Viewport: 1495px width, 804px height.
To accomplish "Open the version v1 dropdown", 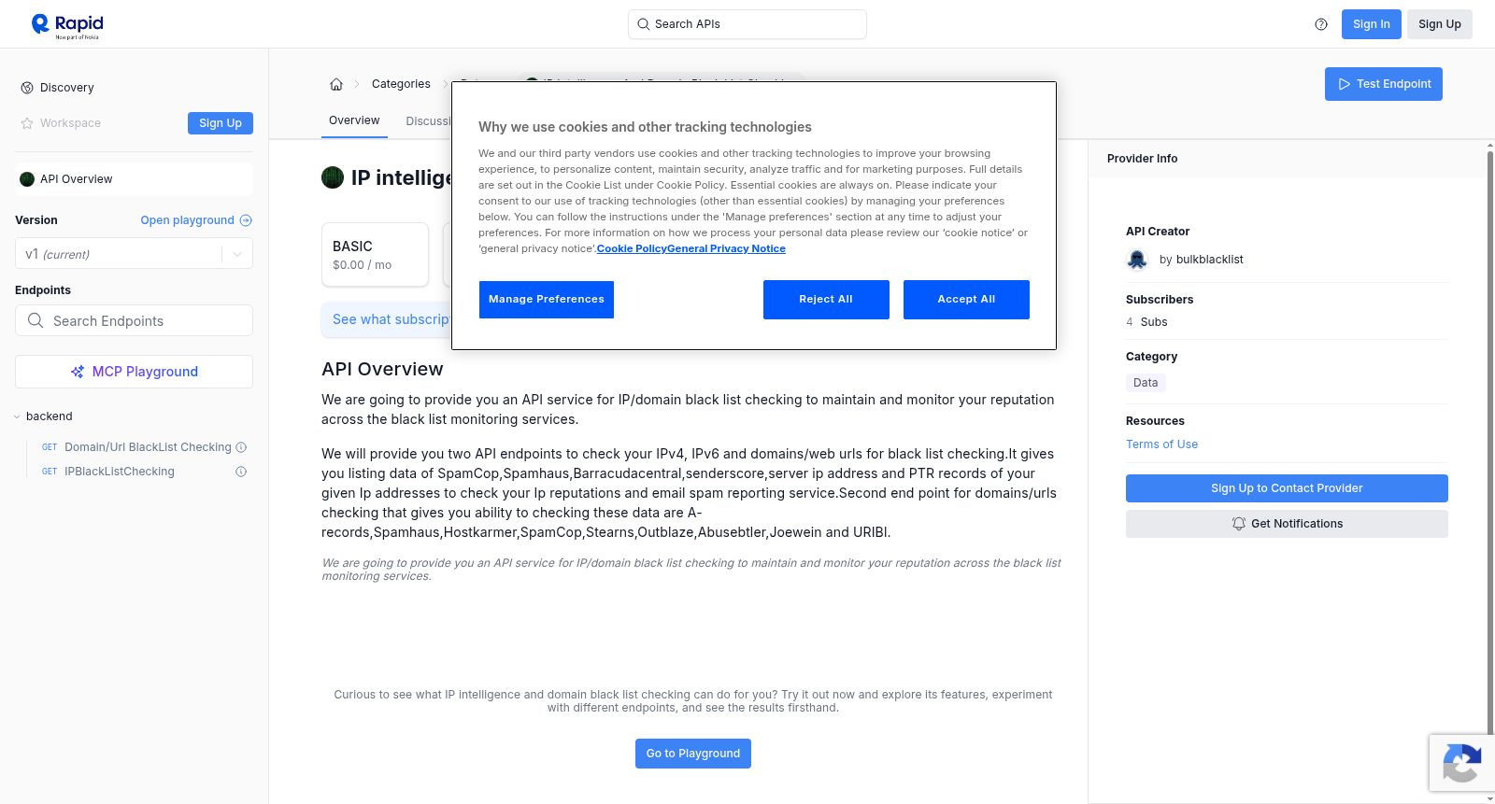I will point(134,254).
